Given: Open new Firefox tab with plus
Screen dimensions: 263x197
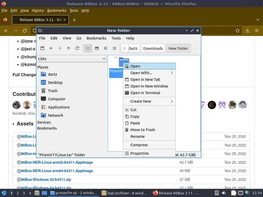Looking at the screenshot, I should point(74,20).
